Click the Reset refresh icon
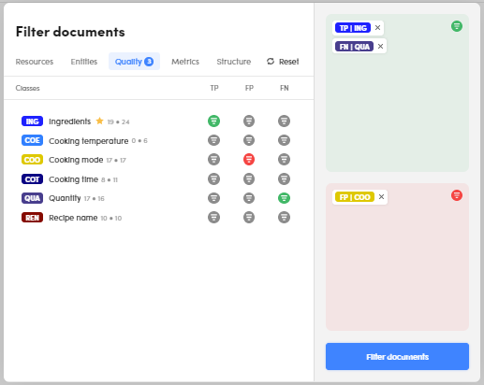 [x=271, y=62]
